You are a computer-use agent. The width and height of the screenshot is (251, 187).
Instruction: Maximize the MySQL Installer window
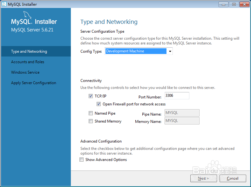click(x=234, y=4)
